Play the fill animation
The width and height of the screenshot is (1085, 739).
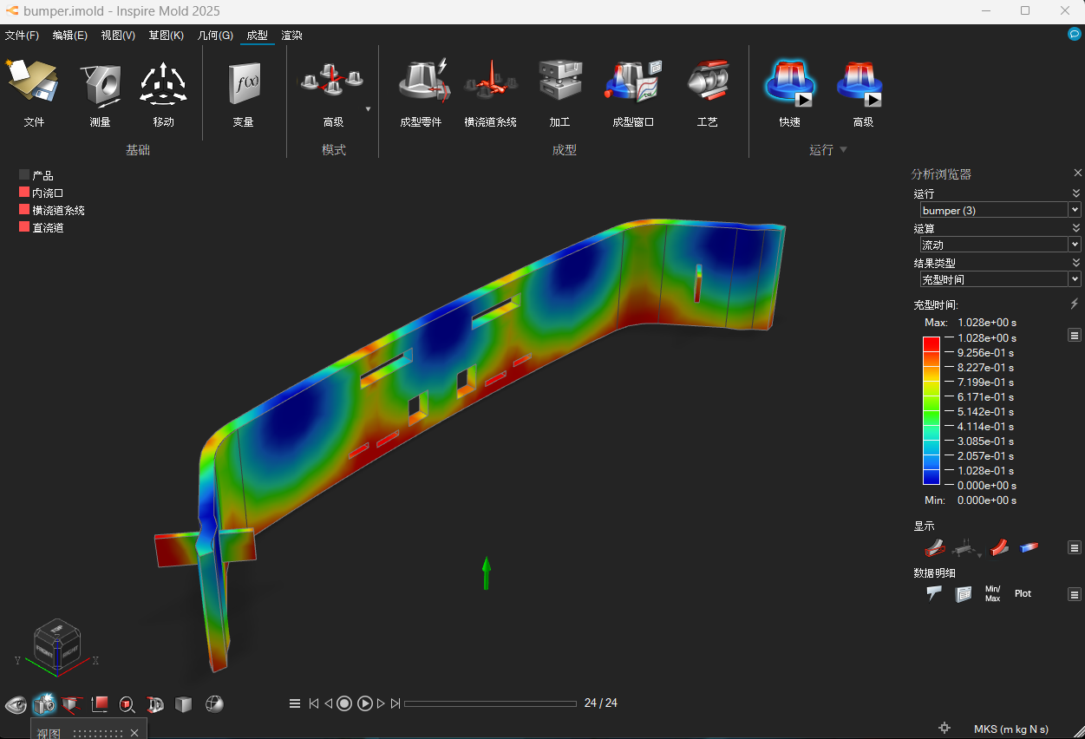click(365, 703)
